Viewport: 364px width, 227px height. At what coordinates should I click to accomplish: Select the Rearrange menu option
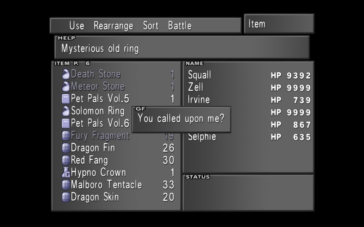[x=113, y=26]
